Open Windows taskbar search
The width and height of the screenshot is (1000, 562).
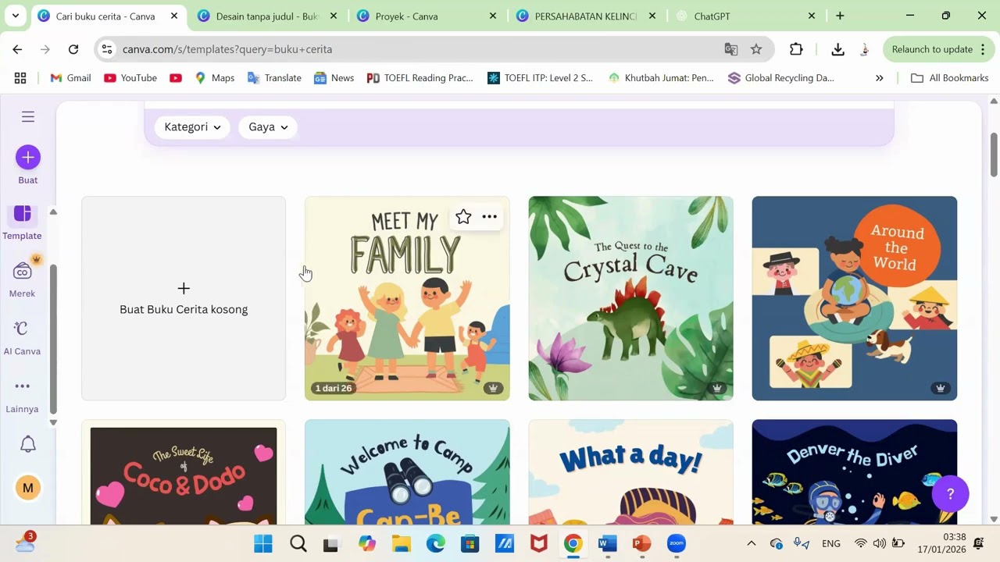(x=298, y=543)
